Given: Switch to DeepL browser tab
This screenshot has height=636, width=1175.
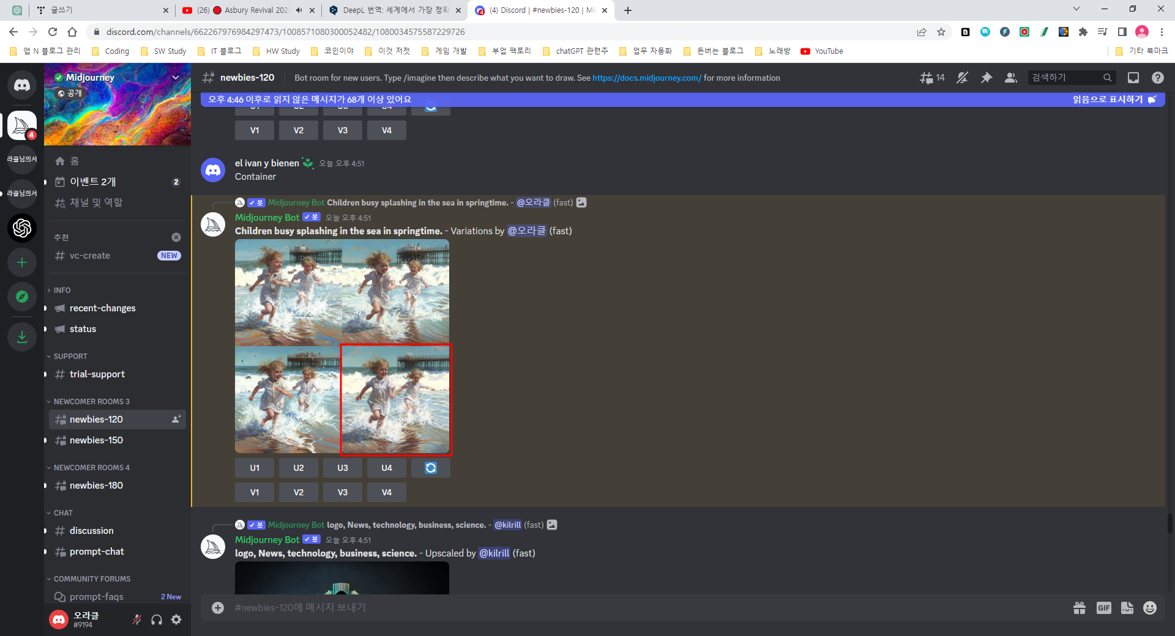Looking at the screenshot, I should click(395, 10).
